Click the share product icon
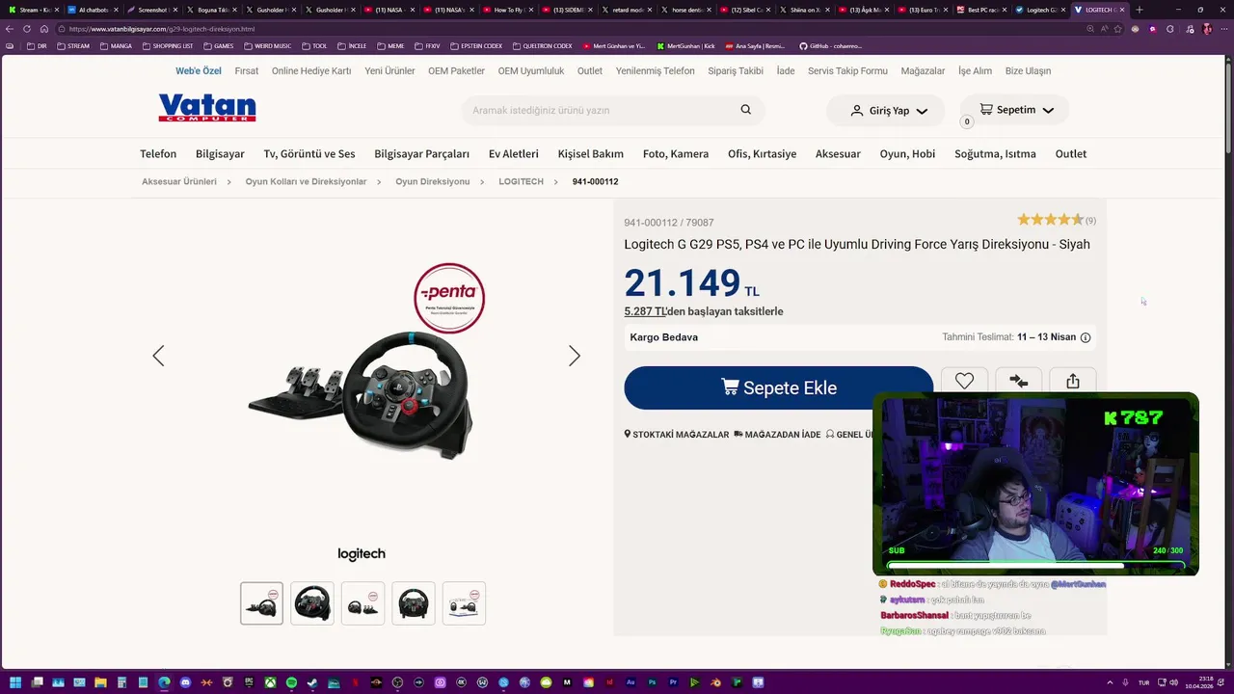The height and width of the screenshot is (694, 1234). 1073,382
